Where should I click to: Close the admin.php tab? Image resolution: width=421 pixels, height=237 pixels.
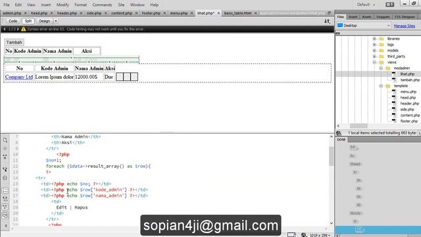(25, 13)
